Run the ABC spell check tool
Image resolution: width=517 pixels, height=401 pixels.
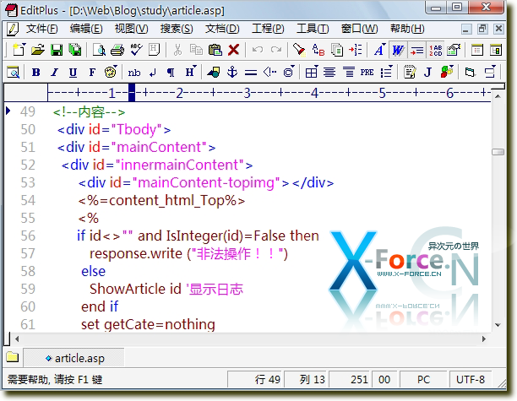(x=136, y=50)
